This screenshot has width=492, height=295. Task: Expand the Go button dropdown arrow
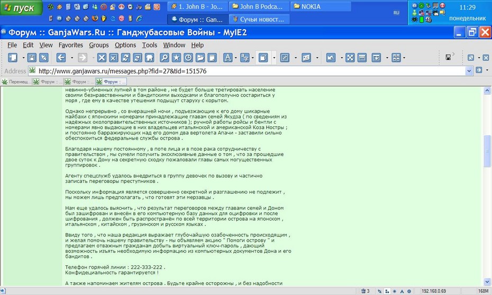point(487,70)
